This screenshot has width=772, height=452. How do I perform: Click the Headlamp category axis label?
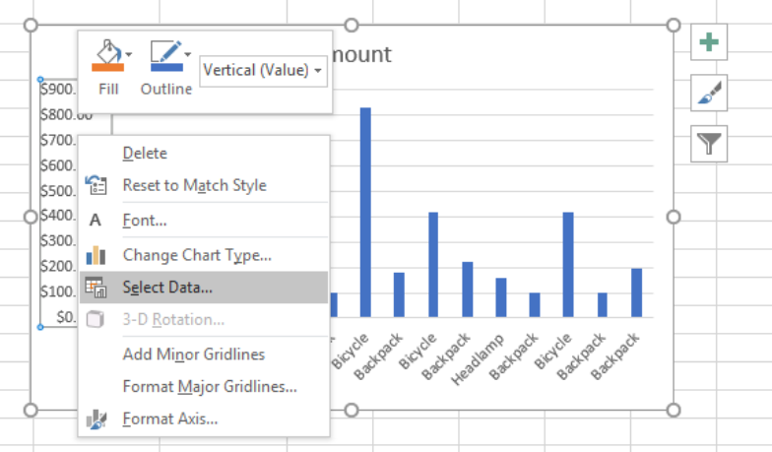[x=477, y=358]
